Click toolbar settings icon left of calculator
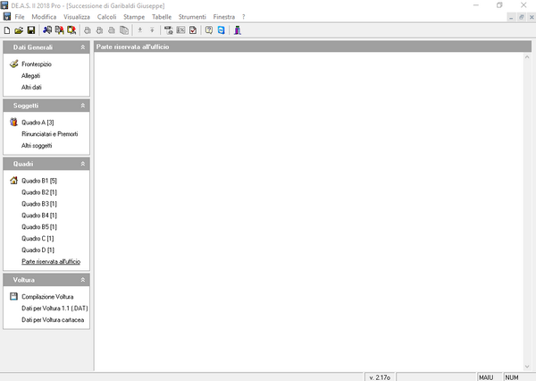 (x=169, y=30)
